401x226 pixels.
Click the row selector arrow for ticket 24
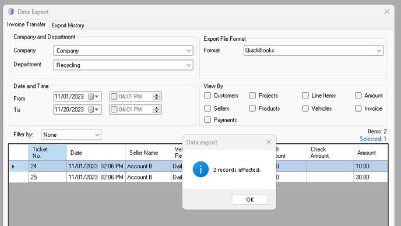click(13, 167)
